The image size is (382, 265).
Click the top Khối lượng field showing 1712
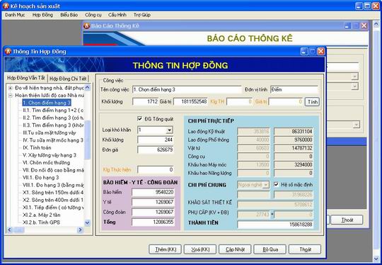pos(146,101)
